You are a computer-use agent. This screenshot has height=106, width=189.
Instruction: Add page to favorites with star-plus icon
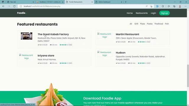tap(151, 6)
